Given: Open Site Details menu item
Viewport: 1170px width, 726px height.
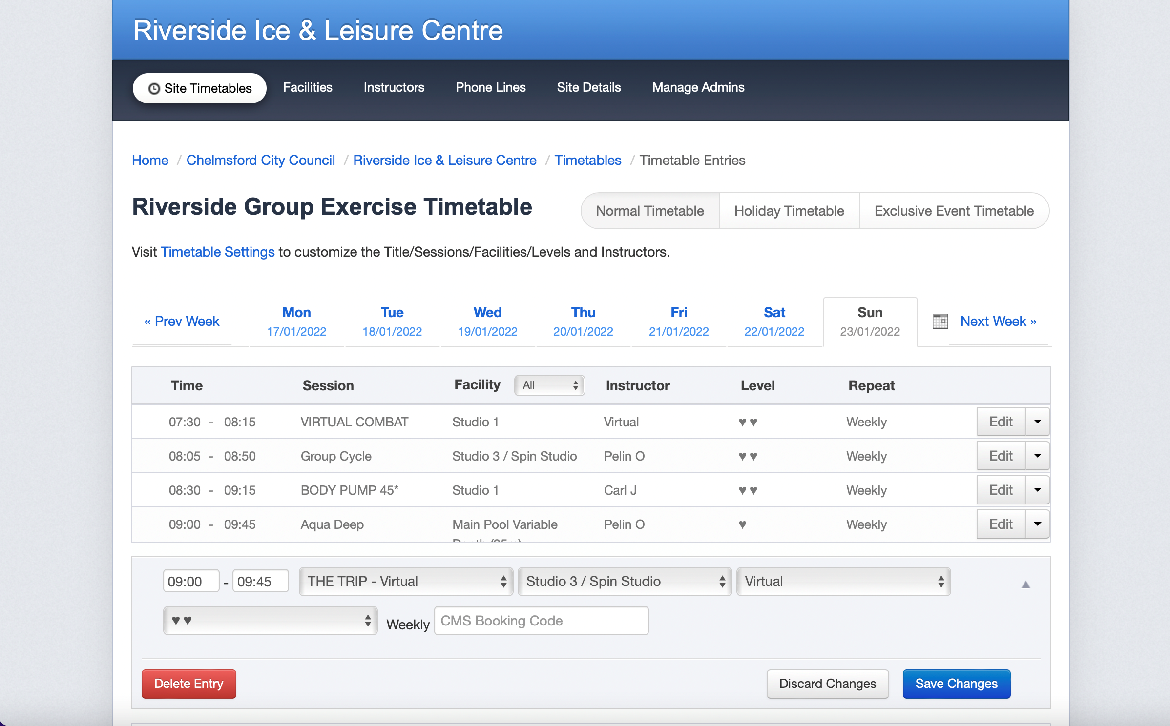Looking at the screenshot, I should click(589, 87).
